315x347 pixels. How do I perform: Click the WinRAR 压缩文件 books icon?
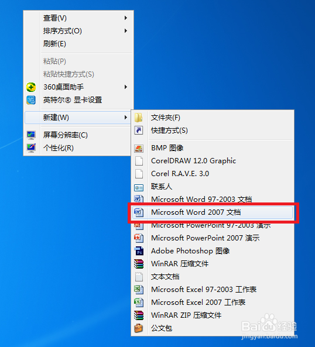(x=139, y=264)
